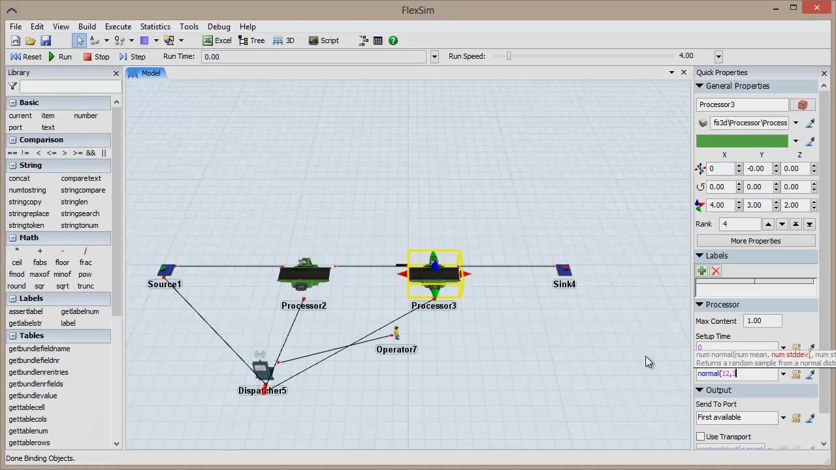Collapse the Comparison library group
Screen dimensions: 836x470
tap(12, 140)
